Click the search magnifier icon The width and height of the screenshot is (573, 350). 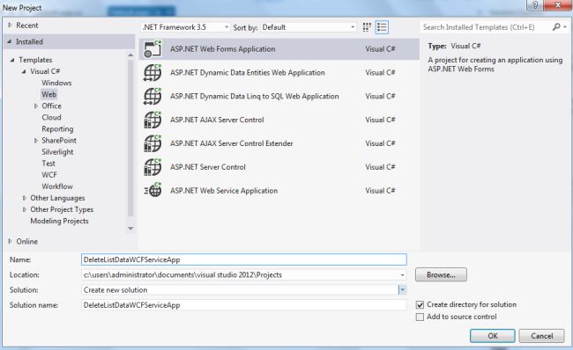pyautogui.click(x=556, y=27)
